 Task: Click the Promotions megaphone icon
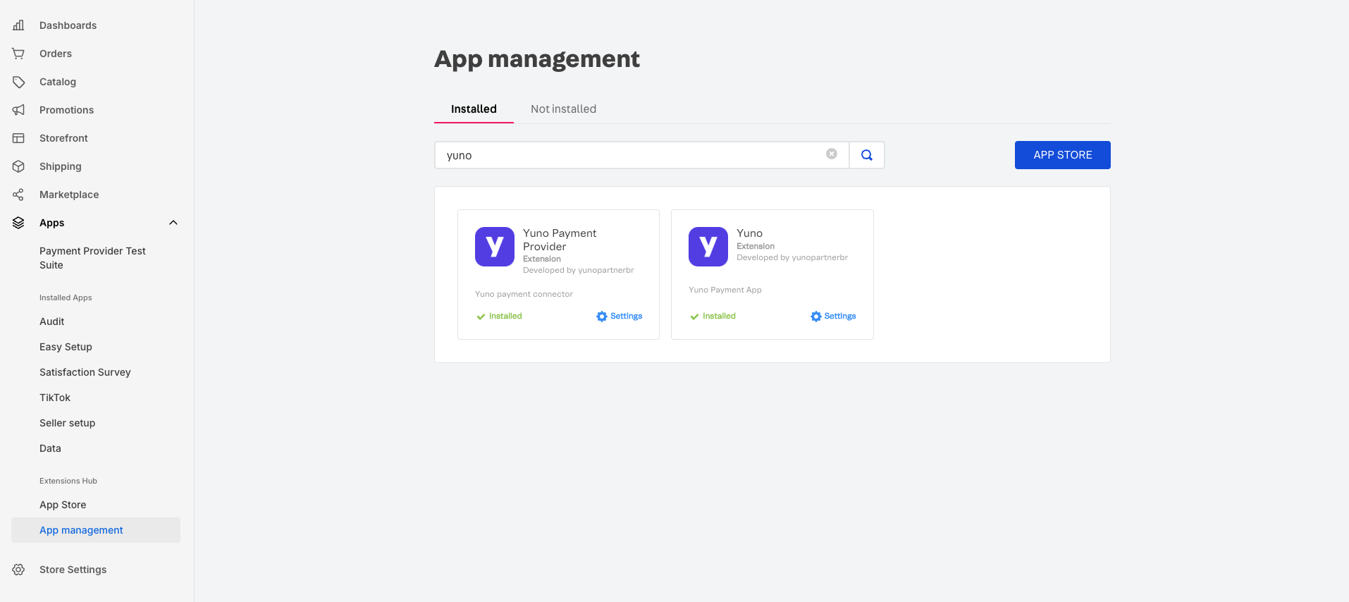coord(18,110)
